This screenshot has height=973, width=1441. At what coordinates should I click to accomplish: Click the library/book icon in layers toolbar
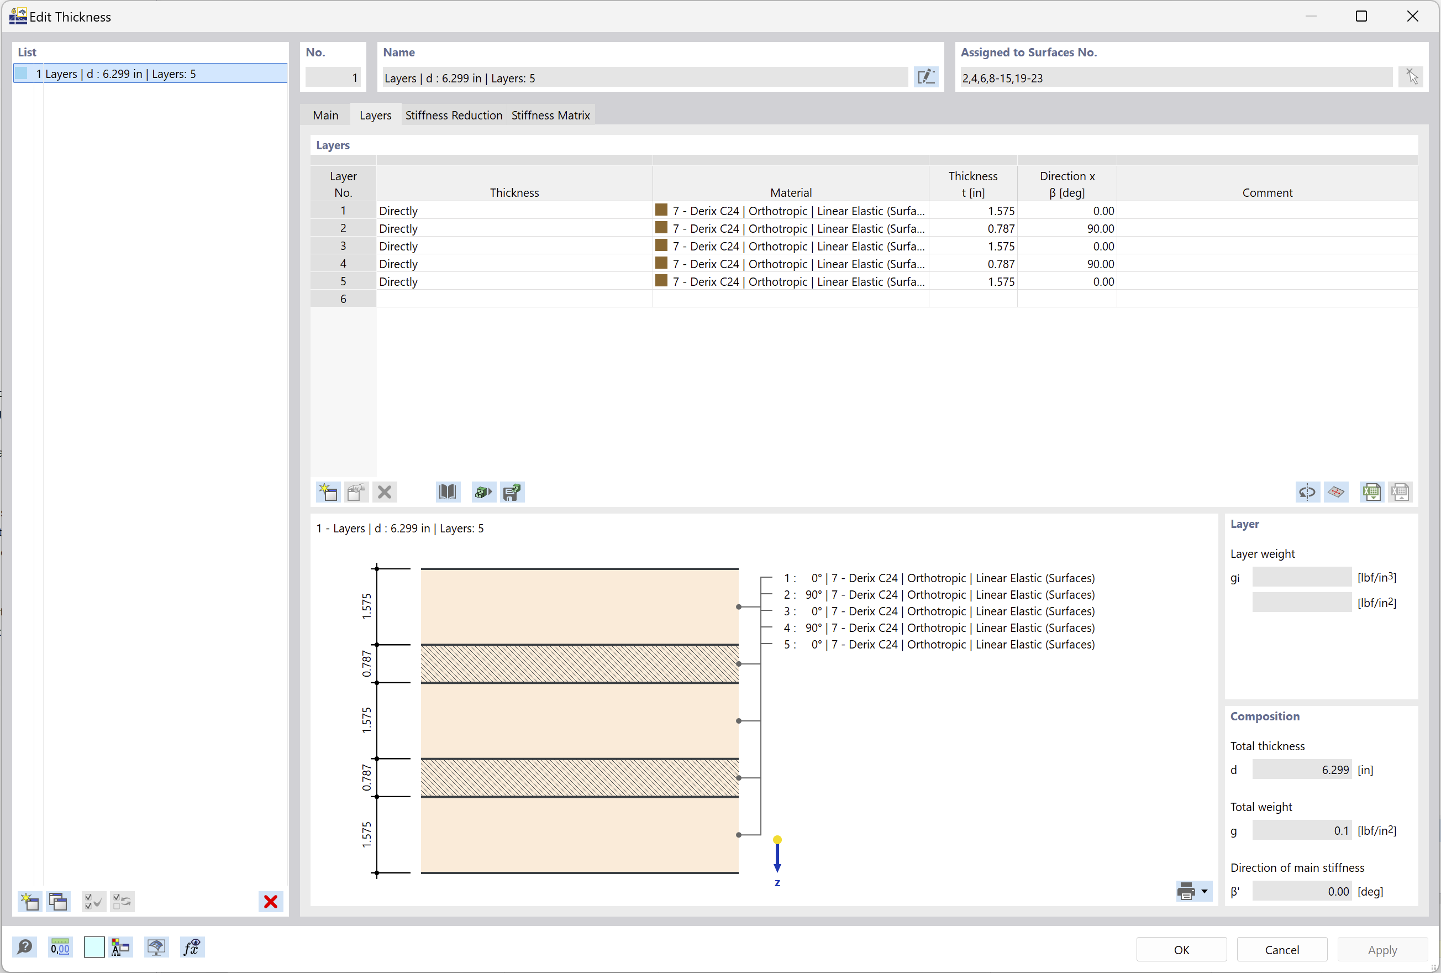[x=446, y=491]
